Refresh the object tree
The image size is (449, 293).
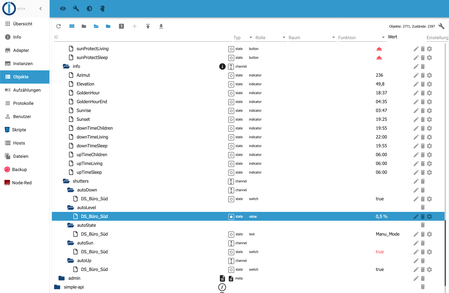coord(59,26)
